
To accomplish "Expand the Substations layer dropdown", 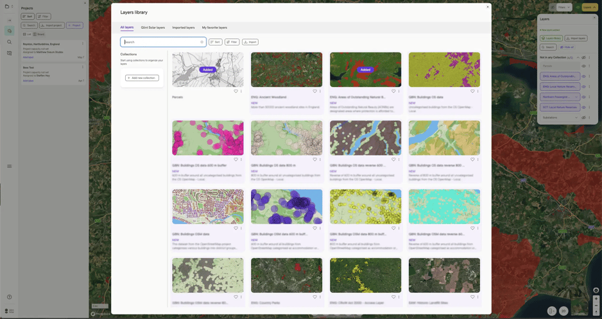I will click(576, 118).
